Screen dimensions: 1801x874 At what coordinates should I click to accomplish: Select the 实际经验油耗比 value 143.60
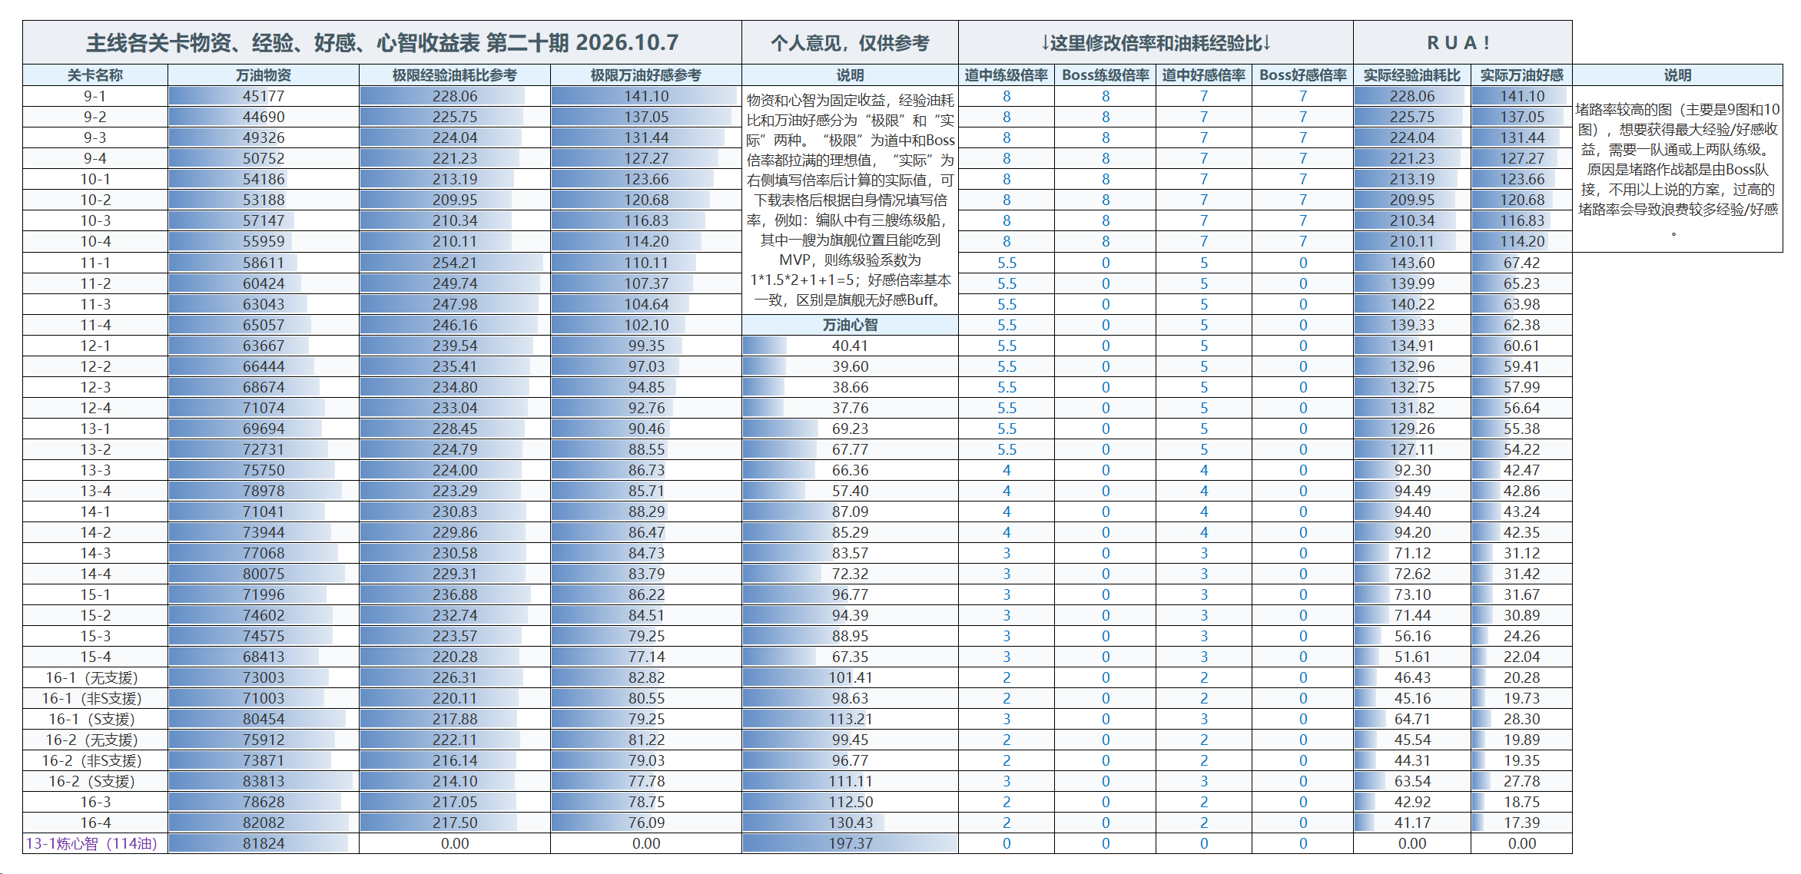(x=1412, y=263)
